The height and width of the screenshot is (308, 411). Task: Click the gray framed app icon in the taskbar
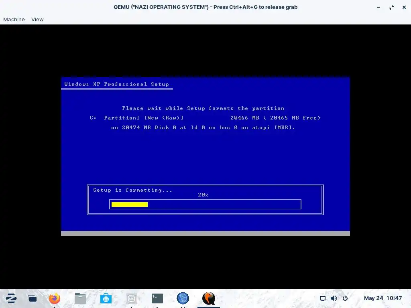(x=132, y=298)
